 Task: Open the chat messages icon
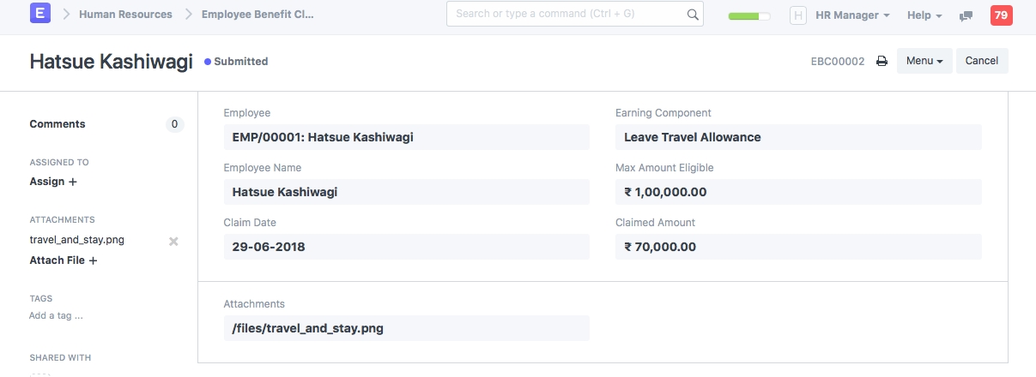click(966, 15)
